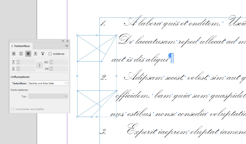Decrease left offset with down arrow
The width and height of the screenshot is (246, 144).
click(51, 63)
